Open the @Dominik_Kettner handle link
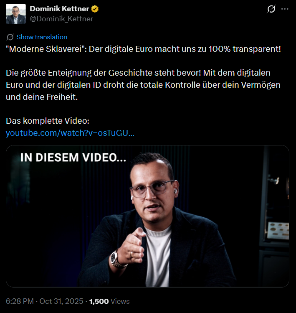296x313 pixels. coord(61,19)
